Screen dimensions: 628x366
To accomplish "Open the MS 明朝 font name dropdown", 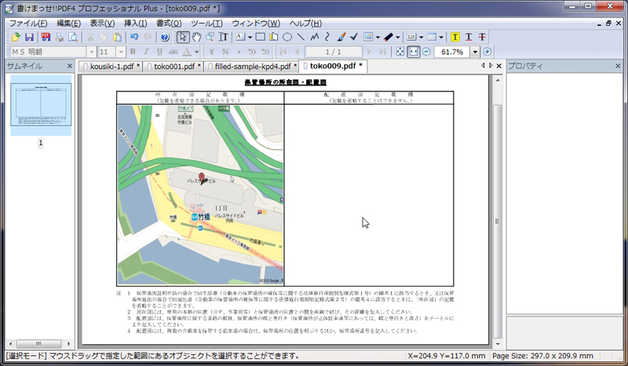I will pos(91,52).
